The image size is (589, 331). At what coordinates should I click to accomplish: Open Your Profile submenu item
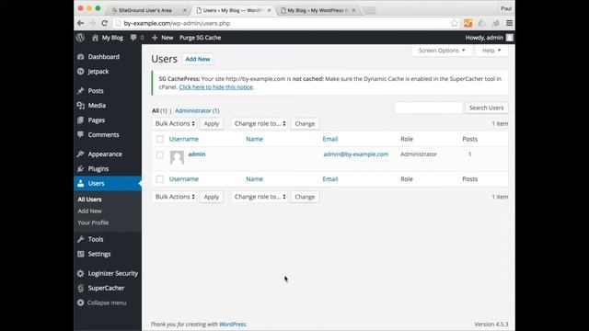[93, 223]
